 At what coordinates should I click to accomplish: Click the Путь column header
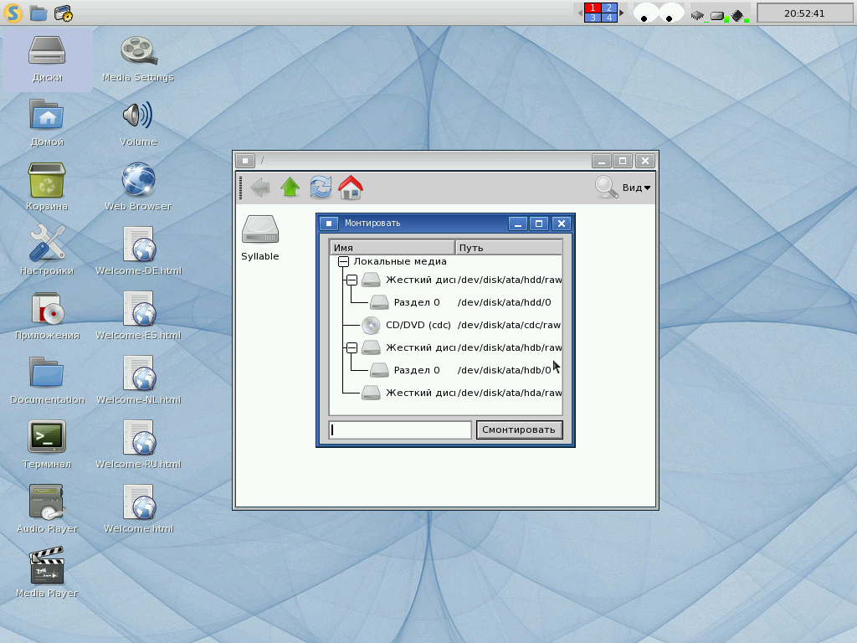(x=508, y=248)
